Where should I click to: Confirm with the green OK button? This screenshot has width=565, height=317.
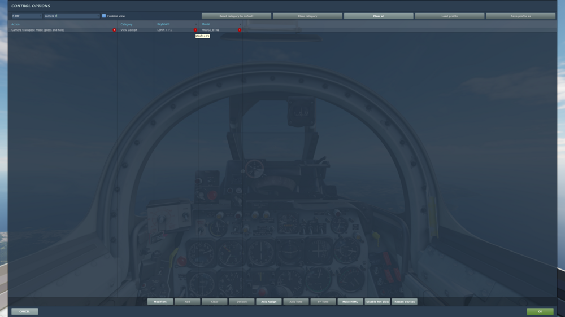tap(540, 311)
